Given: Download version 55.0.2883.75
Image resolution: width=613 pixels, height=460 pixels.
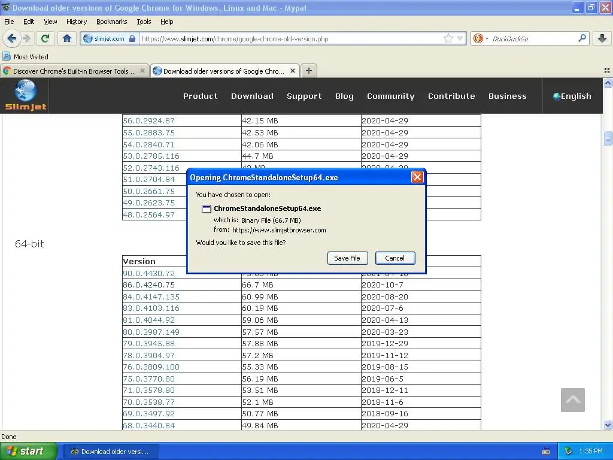Looking at the screenshot, I should pyautogui.click(x=148, y=132).
